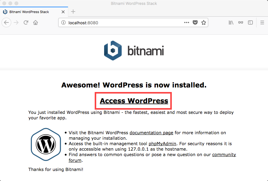Show site information for localhost

tap(63, 22)
